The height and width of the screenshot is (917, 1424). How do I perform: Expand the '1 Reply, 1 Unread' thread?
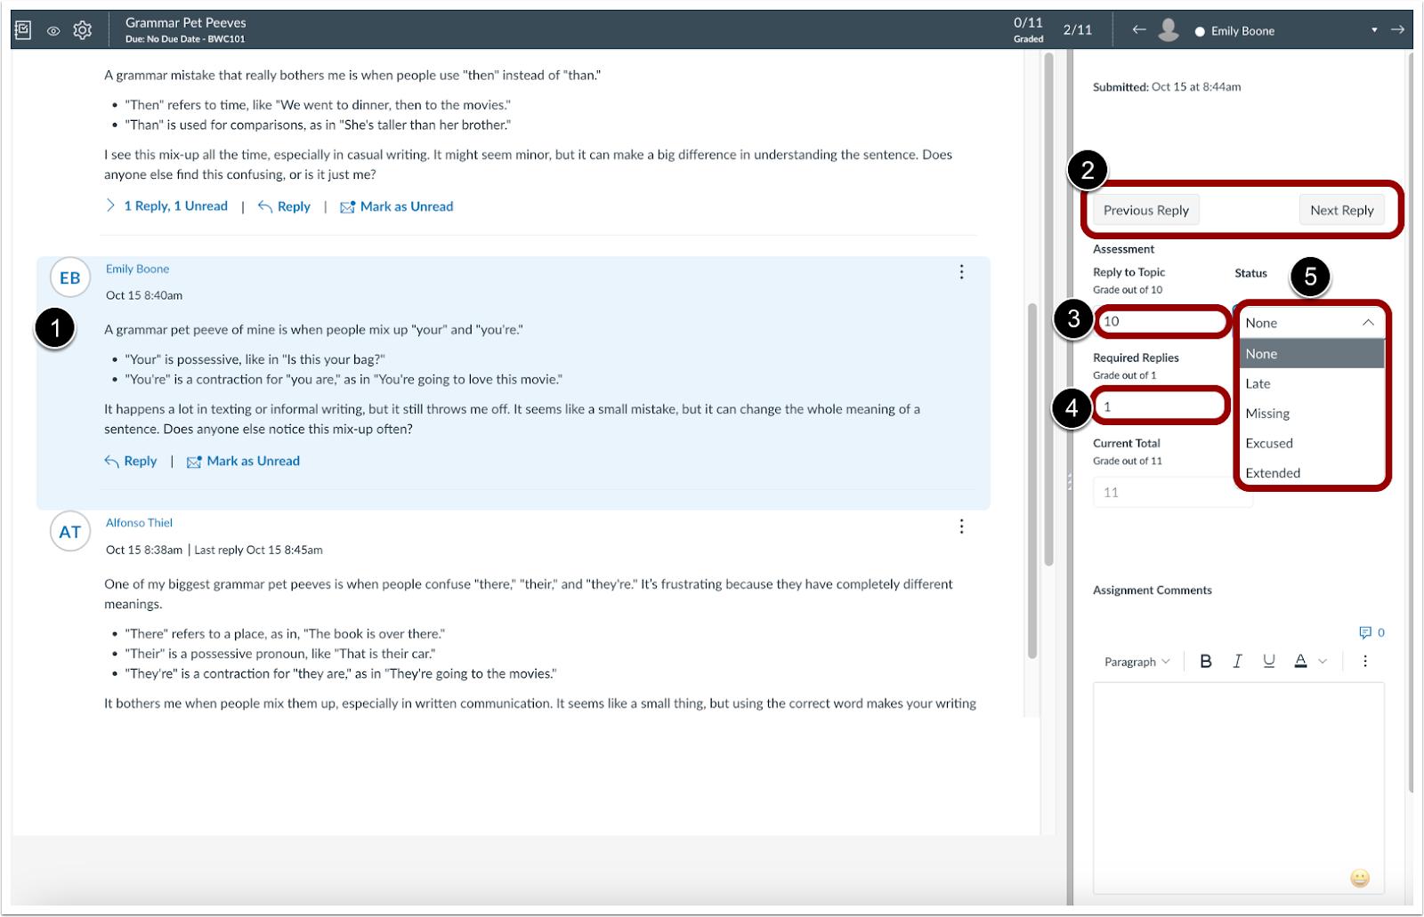click(x=175, y=205)
